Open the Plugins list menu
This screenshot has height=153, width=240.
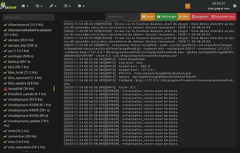point(67,6)
